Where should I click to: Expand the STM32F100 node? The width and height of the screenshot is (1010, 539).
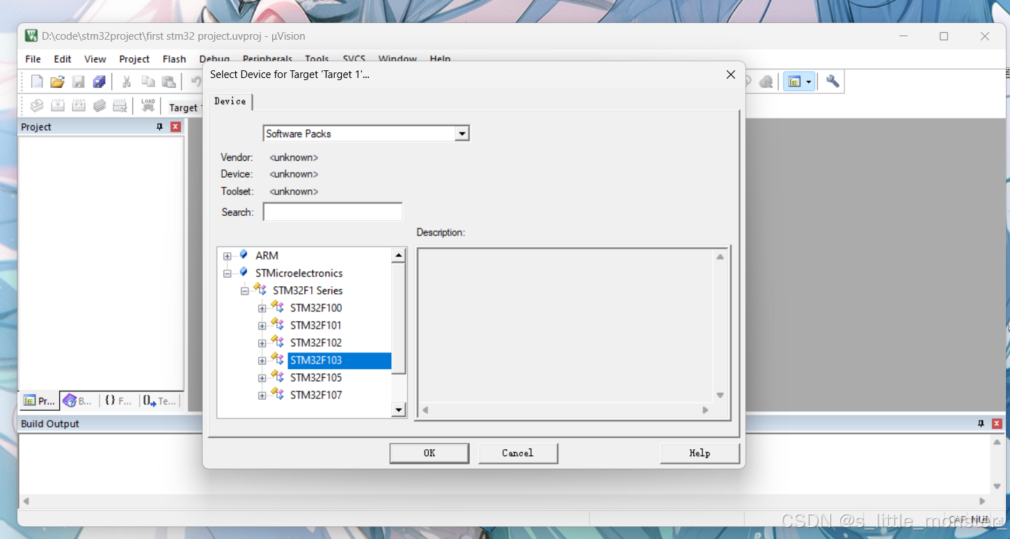coord(262,308)
